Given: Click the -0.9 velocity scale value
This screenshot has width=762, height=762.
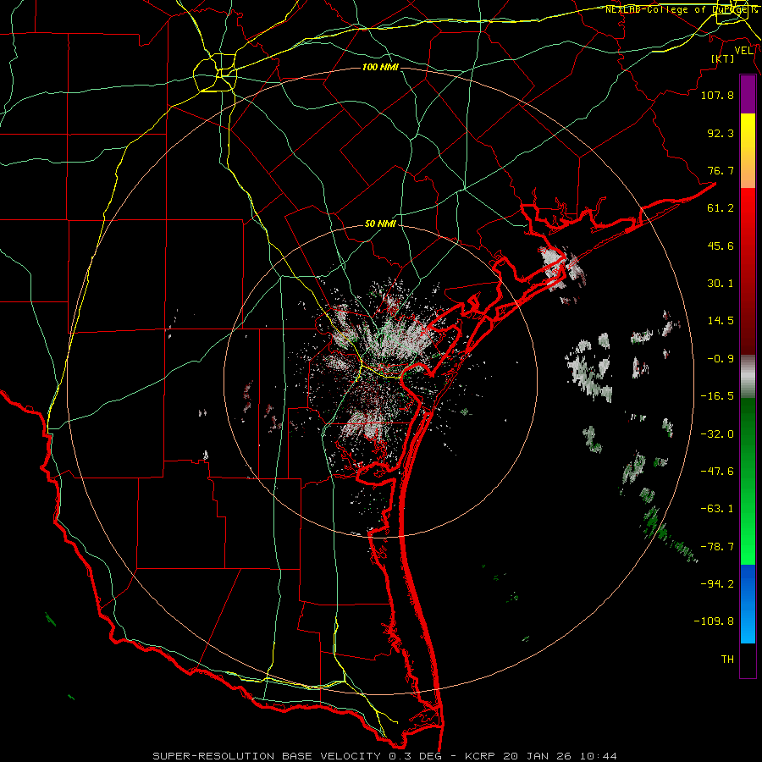Looking at the screenshot, I should (x=721, y=359).
